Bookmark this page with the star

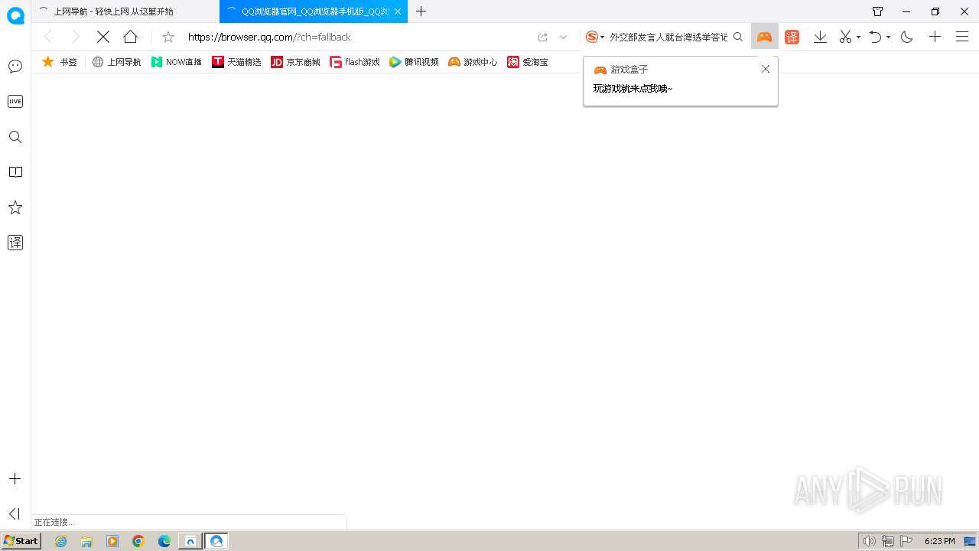[168, 37]
